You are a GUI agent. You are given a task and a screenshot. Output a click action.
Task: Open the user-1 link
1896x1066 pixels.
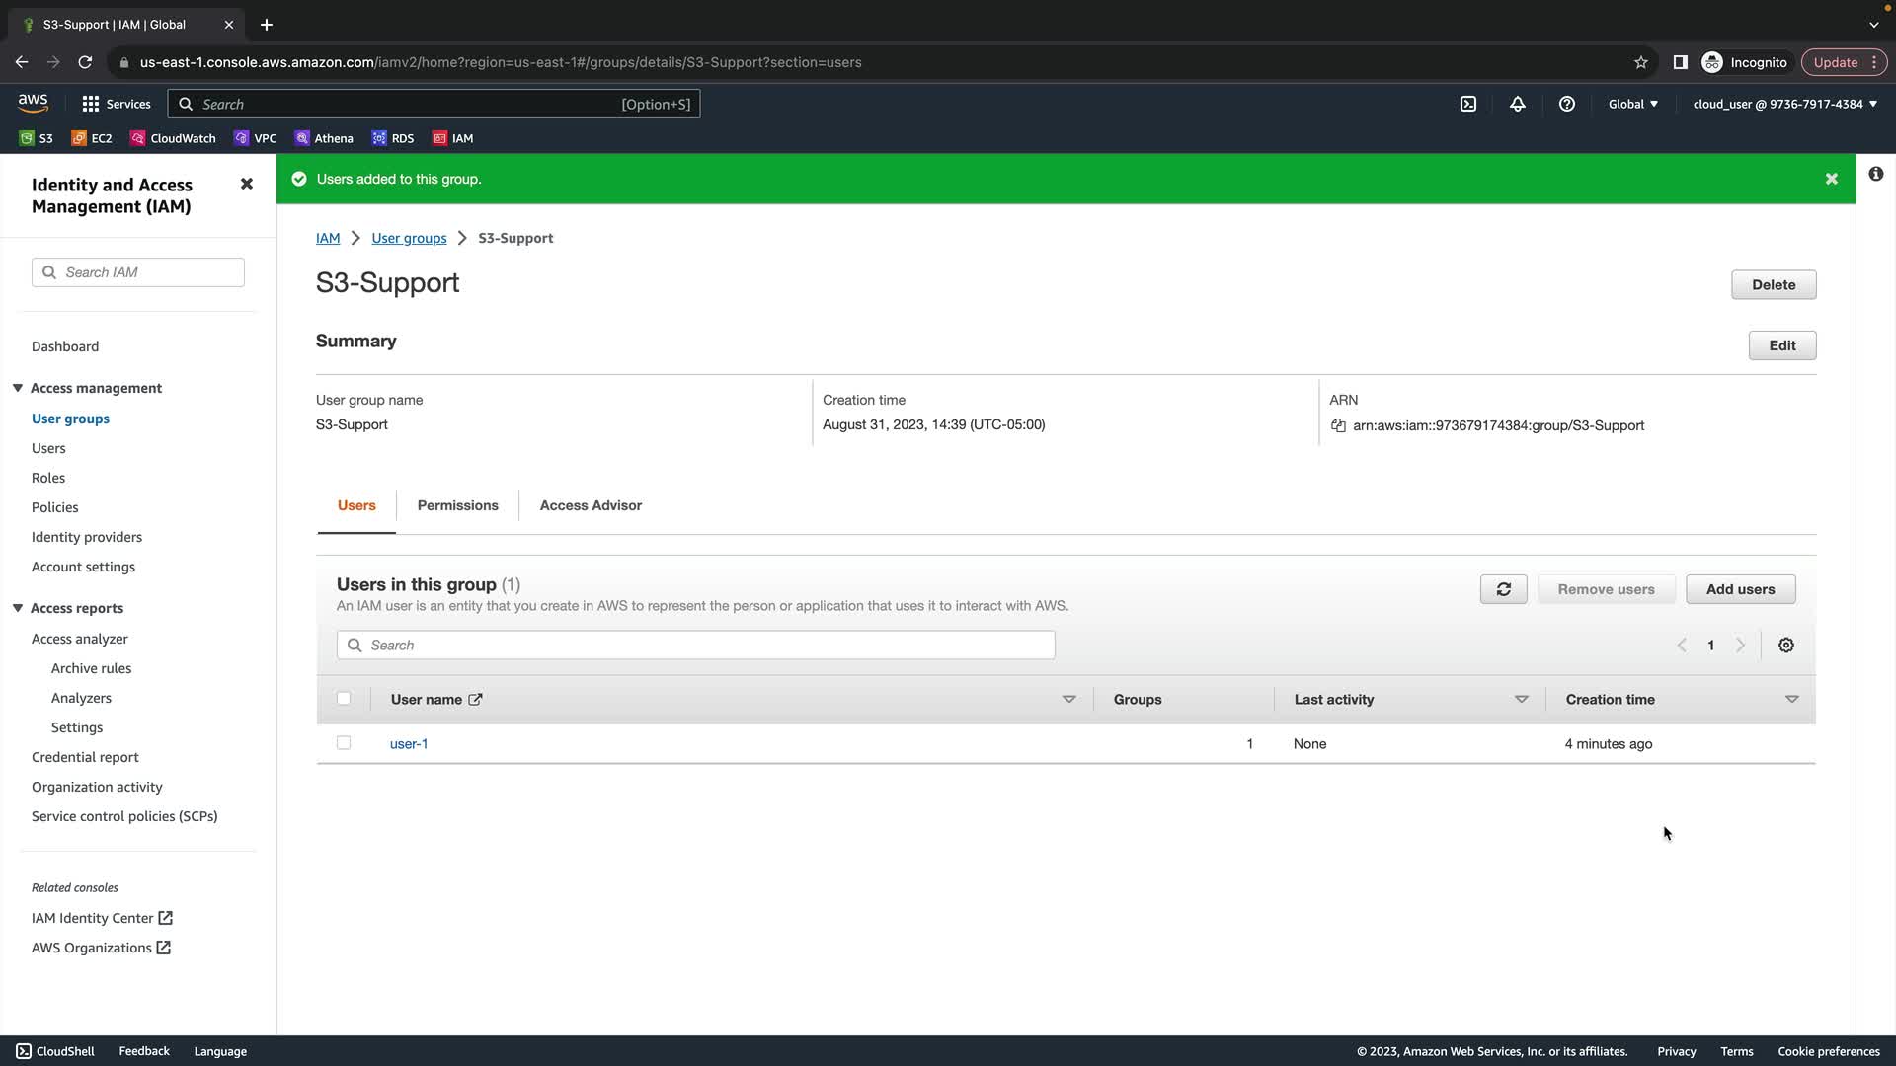[409, 744]
